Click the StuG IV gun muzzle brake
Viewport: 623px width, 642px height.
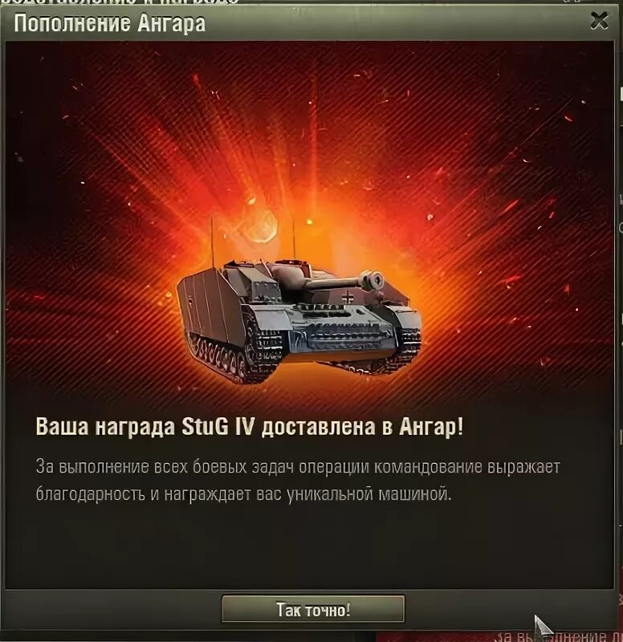[x=373, y=280]
